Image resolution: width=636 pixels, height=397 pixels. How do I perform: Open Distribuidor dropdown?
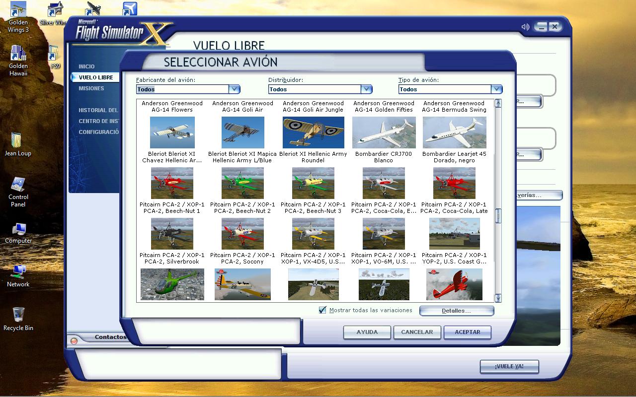coord(320,89)
